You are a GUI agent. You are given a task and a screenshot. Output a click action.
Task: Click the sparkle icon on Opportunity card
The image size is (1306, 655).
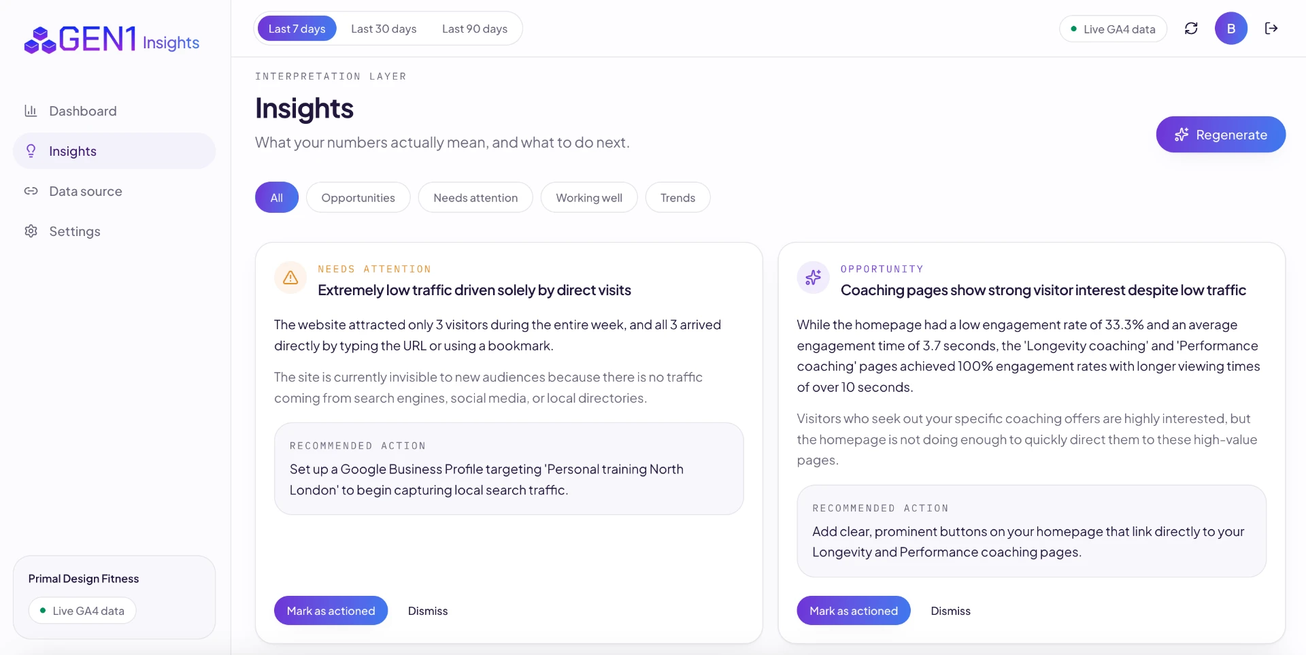(813, 278)
